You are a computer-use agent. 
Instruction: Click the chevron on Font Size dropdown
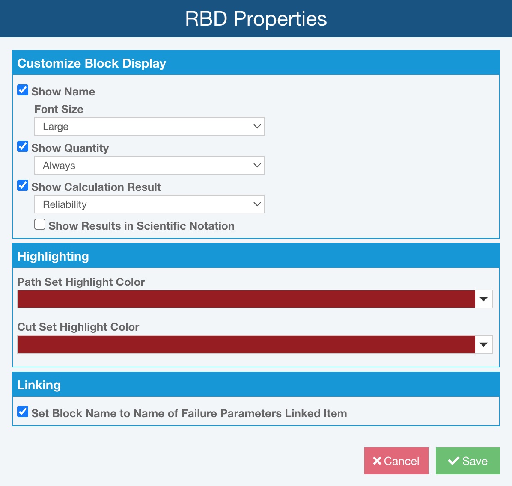pos(257,126)
